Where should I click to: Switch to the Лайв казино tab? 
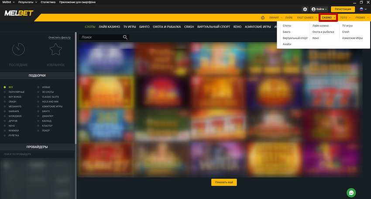(x=109, y=27)
